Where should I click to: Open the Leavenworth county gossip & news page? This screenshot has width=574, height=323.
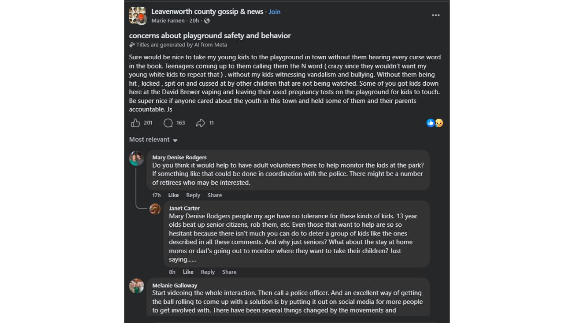point(207,11)
